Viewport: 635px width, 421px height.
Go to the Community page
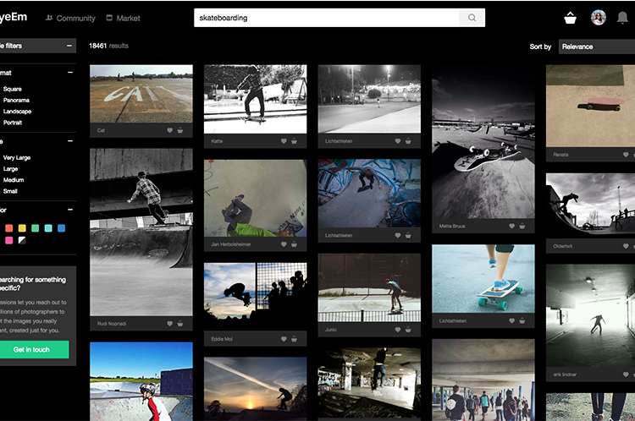pyautogui.click(x=70, y=18)
